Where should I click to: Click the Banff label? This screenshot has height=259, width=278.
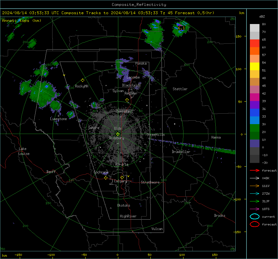[x=51, y=172]
